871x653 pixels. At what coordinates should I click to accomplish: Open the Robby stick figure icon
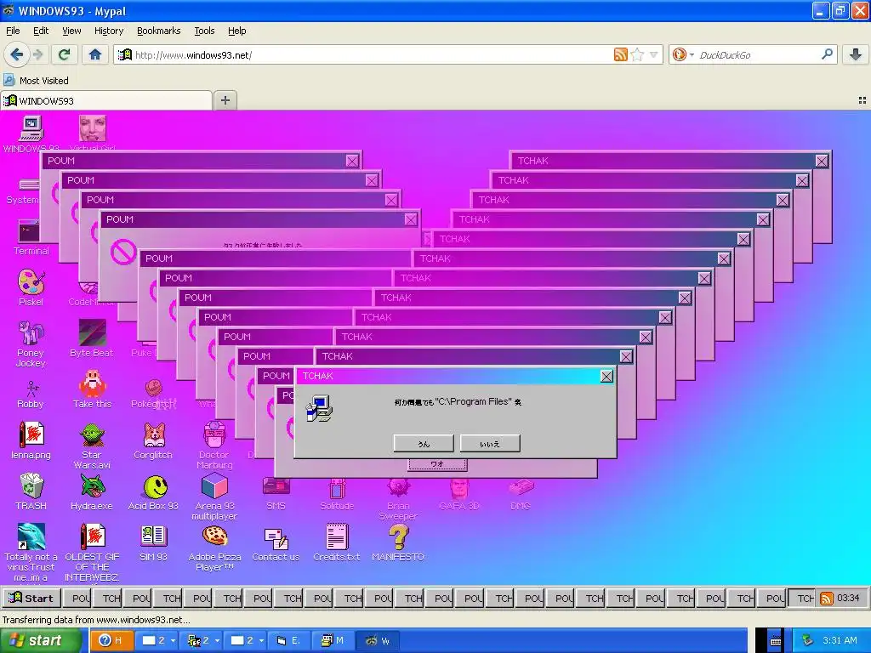[31, 388]
